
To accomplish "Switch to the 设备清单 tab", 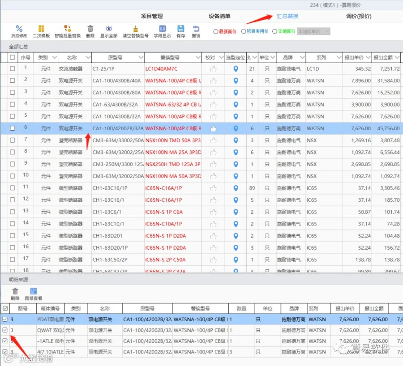I will [x=219, y=16].
